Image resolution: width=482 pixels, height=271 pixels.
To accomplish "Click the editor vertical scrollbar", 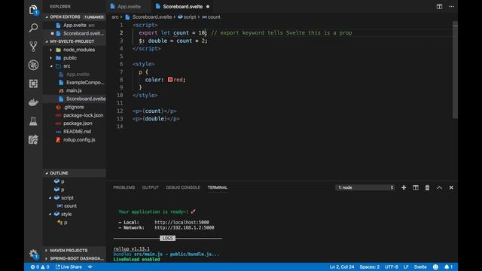I will [455, 69].
